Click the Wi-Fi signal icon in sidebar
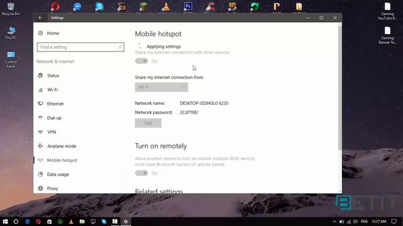Viewport: 403px width, 226px height. pos(40,90)
